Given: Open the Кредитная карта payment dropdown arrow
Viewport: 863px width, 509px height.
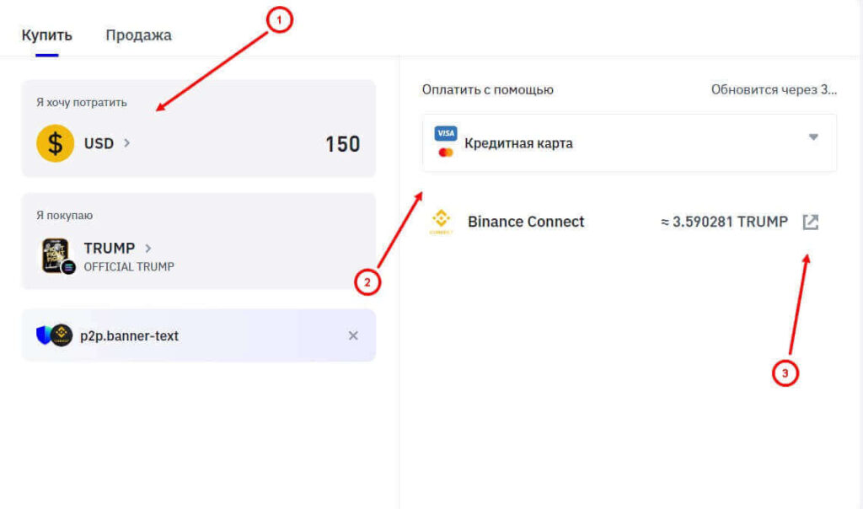Looking at the screenshot, I should (813, 137).
